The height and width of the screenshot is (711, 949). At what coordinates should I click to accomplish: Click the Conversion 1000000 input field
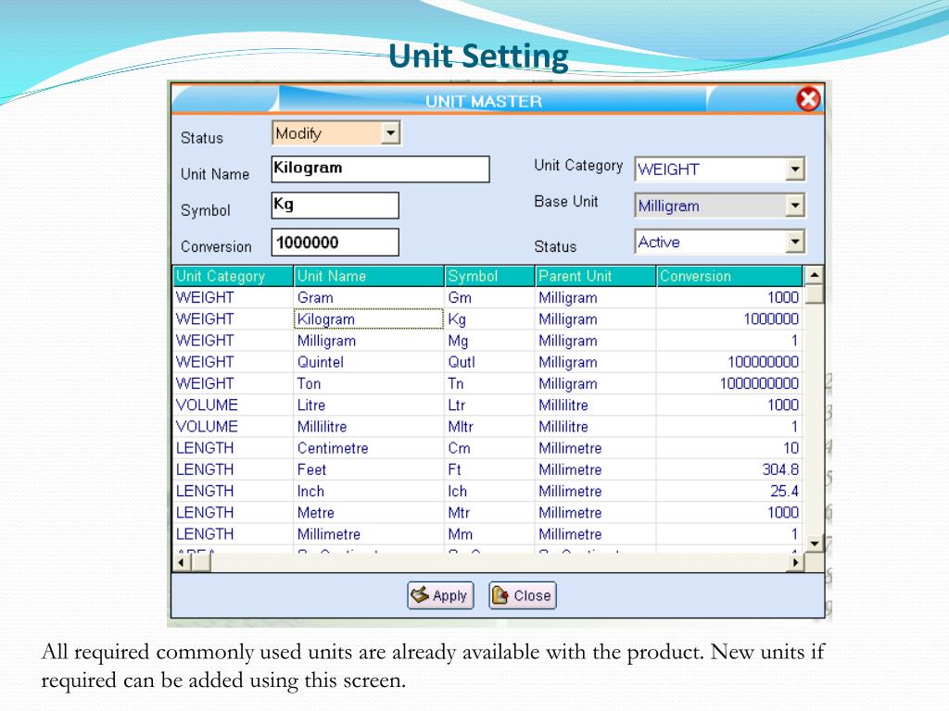tap(335, 242)
